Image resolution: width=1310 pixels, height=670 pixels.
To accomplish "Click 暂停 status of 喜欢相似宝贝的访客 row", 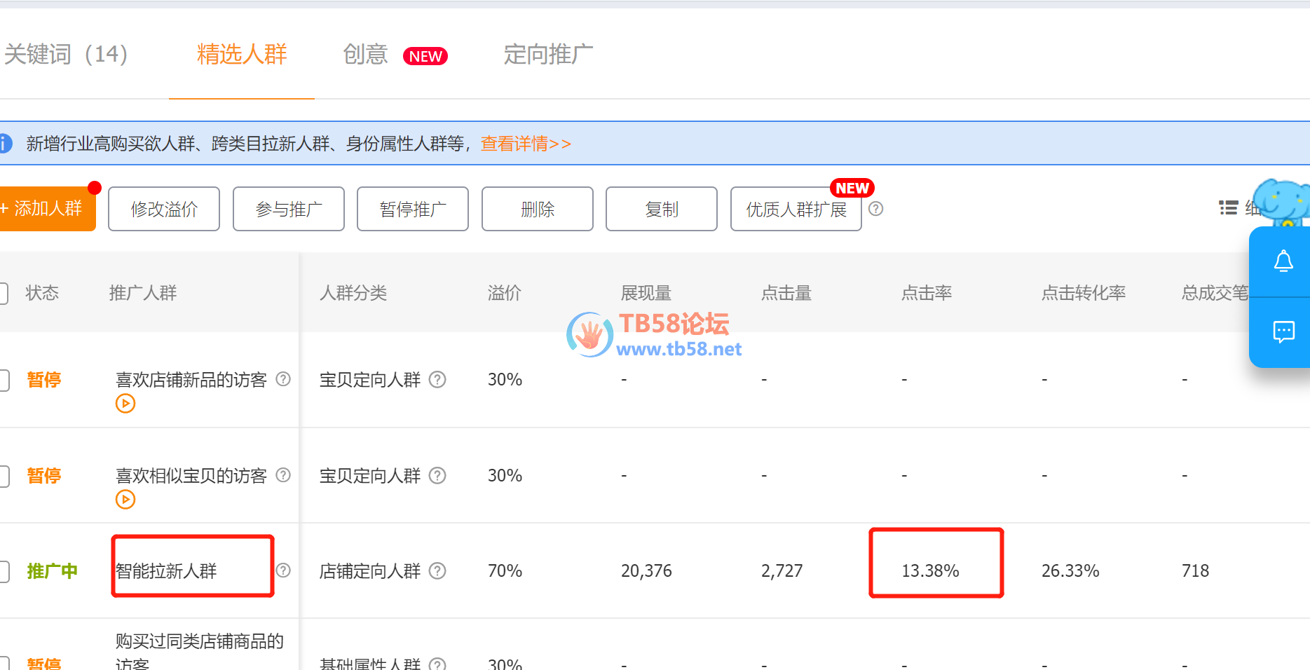I will pyautogui.click(x=43, y=476).
